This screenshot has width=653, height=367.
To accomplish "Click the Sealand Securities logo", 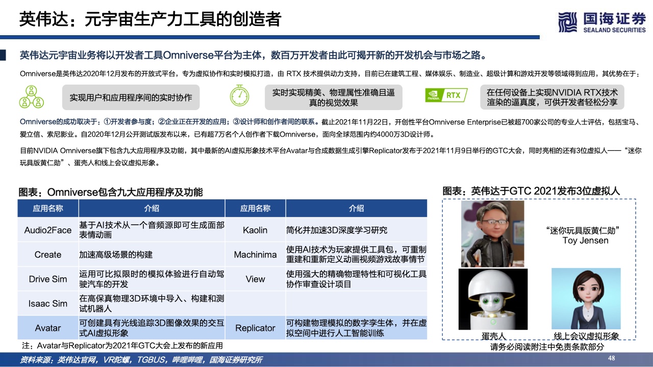I will tap(602, 22).
